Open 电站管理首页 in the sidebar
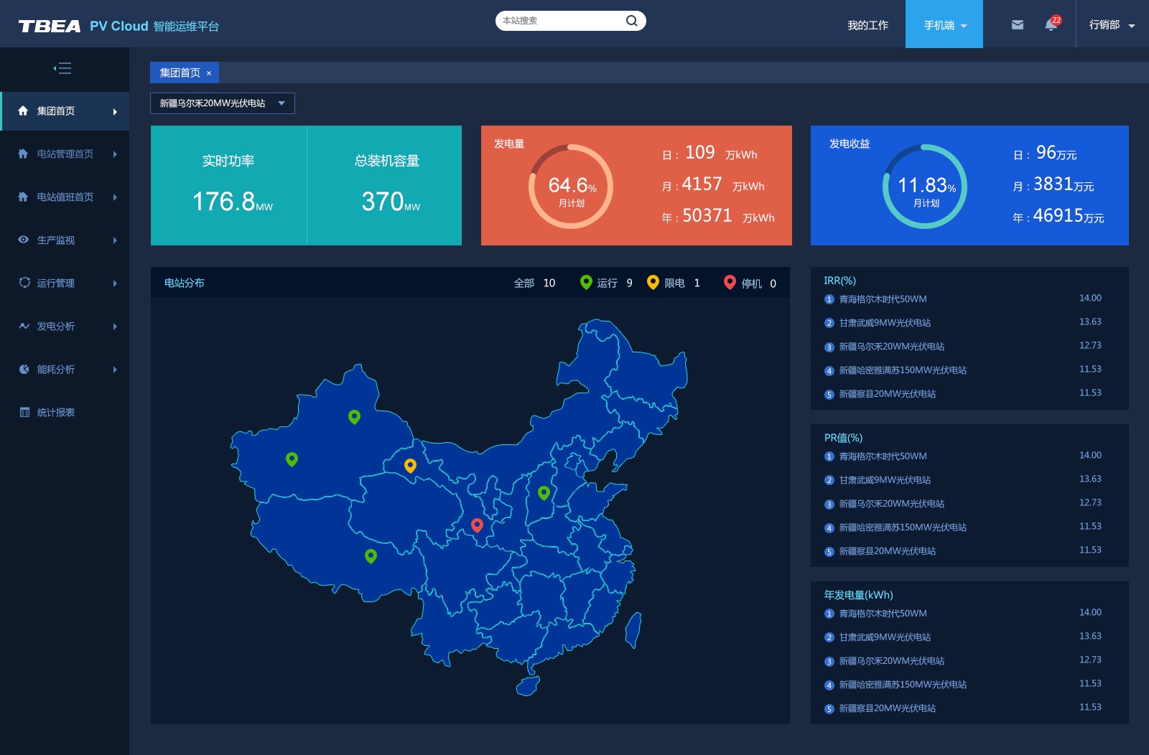 (65, 154)
